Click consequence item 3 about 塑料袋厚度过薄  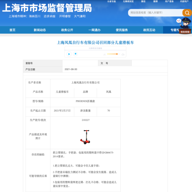point(85,184)
